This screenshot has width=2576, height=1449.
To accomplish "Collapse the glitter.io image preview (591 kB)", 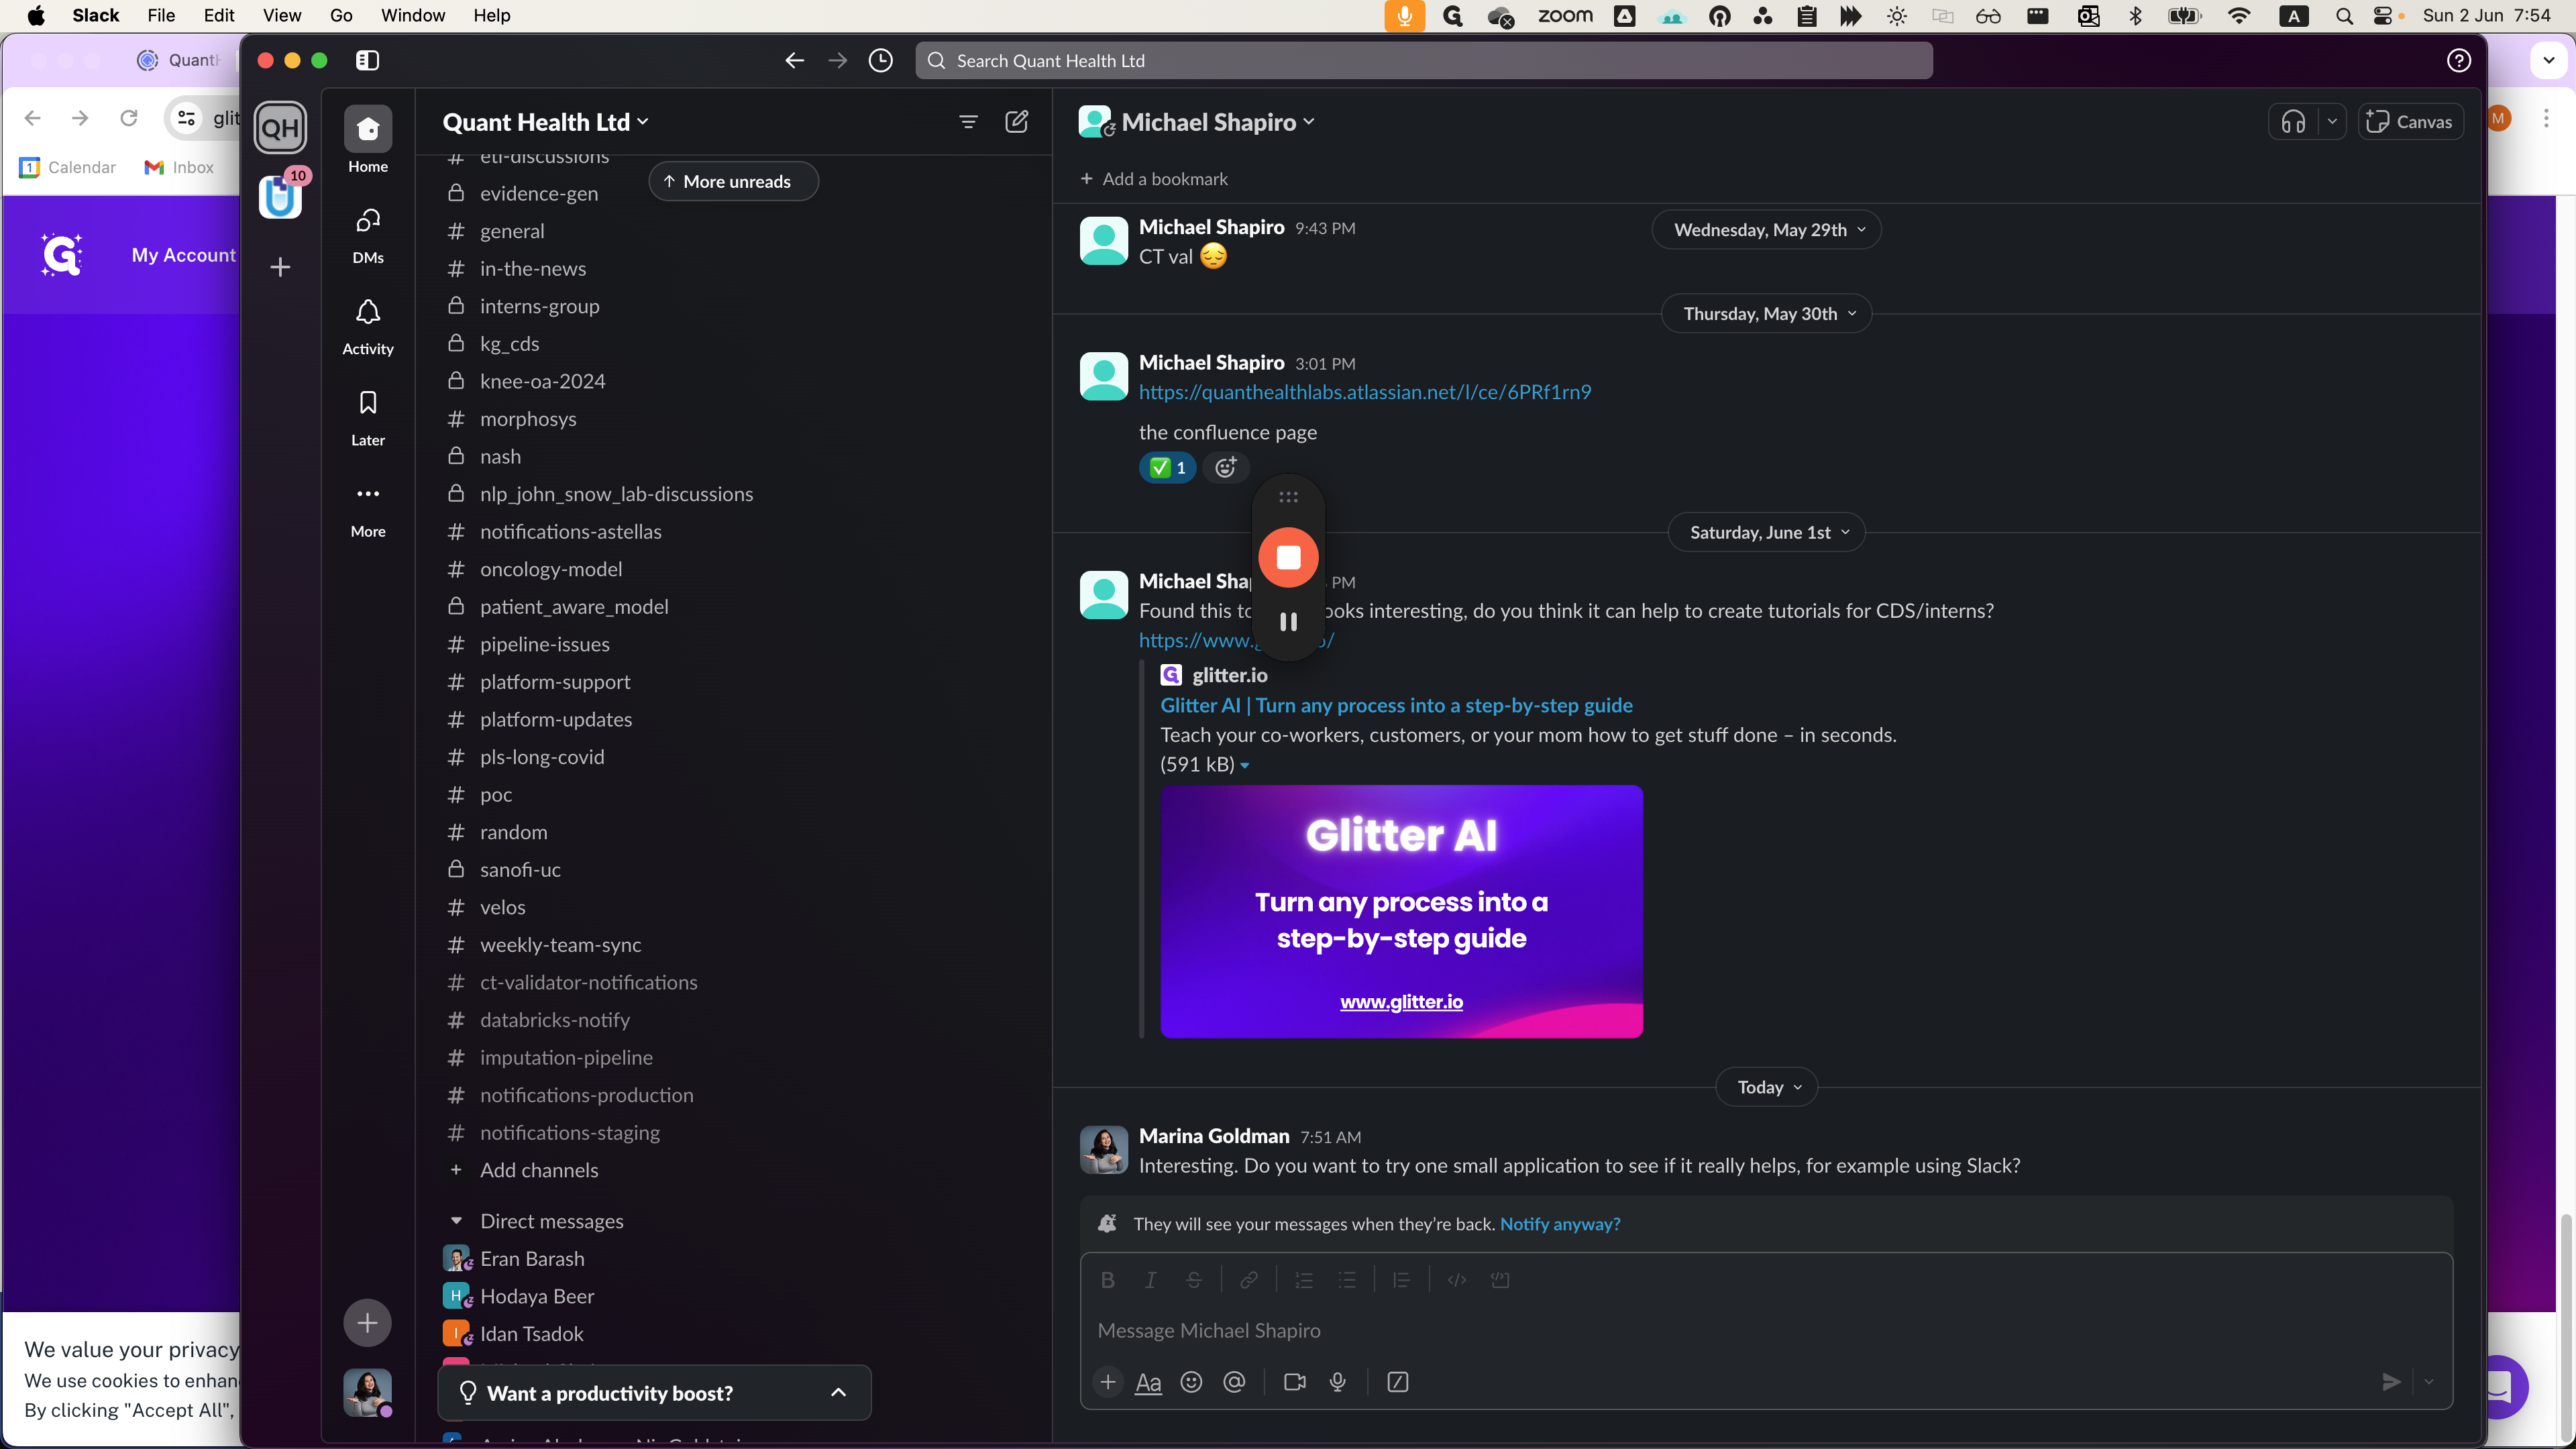I will click(x=1244, y=766).
